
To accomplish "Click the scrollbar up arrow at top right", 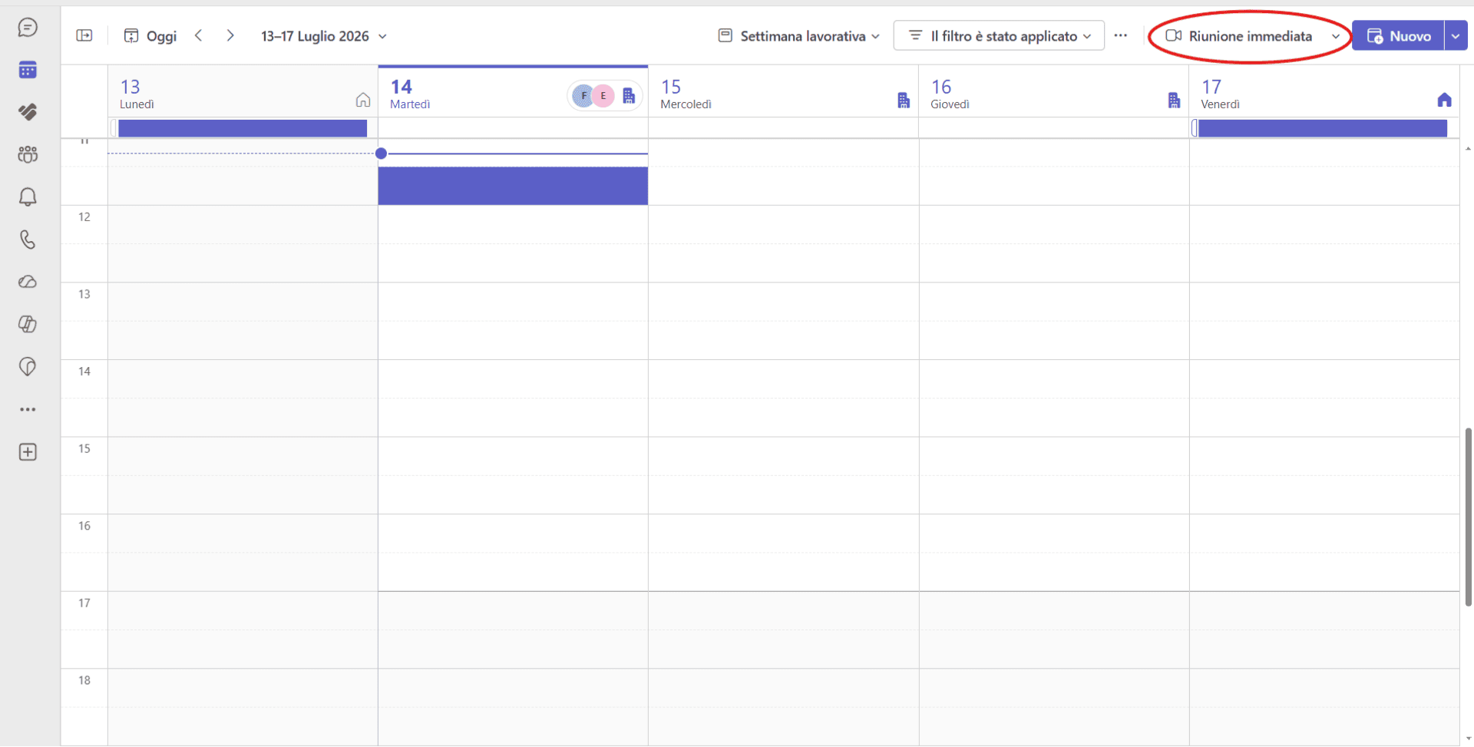I will coord(1468,148).
